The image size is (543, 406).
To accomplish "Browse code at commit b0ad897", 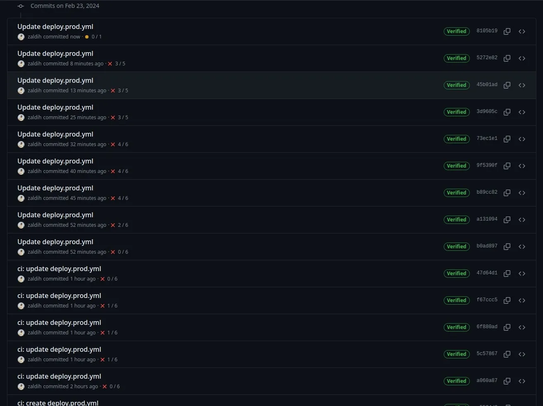I will (521, 246).
